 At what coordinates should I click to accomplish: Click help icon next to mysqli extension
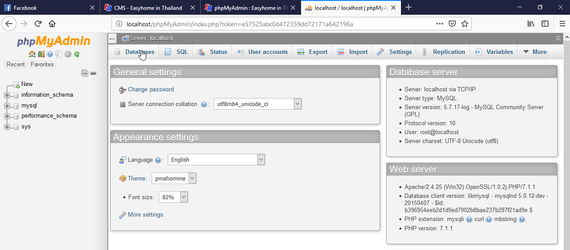(x=469, y=219)
